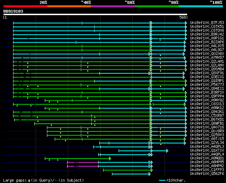Select the UniRef100_C6TK51 hit label
Image resolution: width=226 pixels, height=183 pixels.
pyautogui.click(x=207, y=27)
